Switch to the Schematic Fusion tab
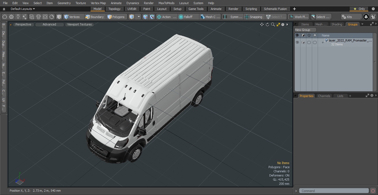 coord(275,9)
